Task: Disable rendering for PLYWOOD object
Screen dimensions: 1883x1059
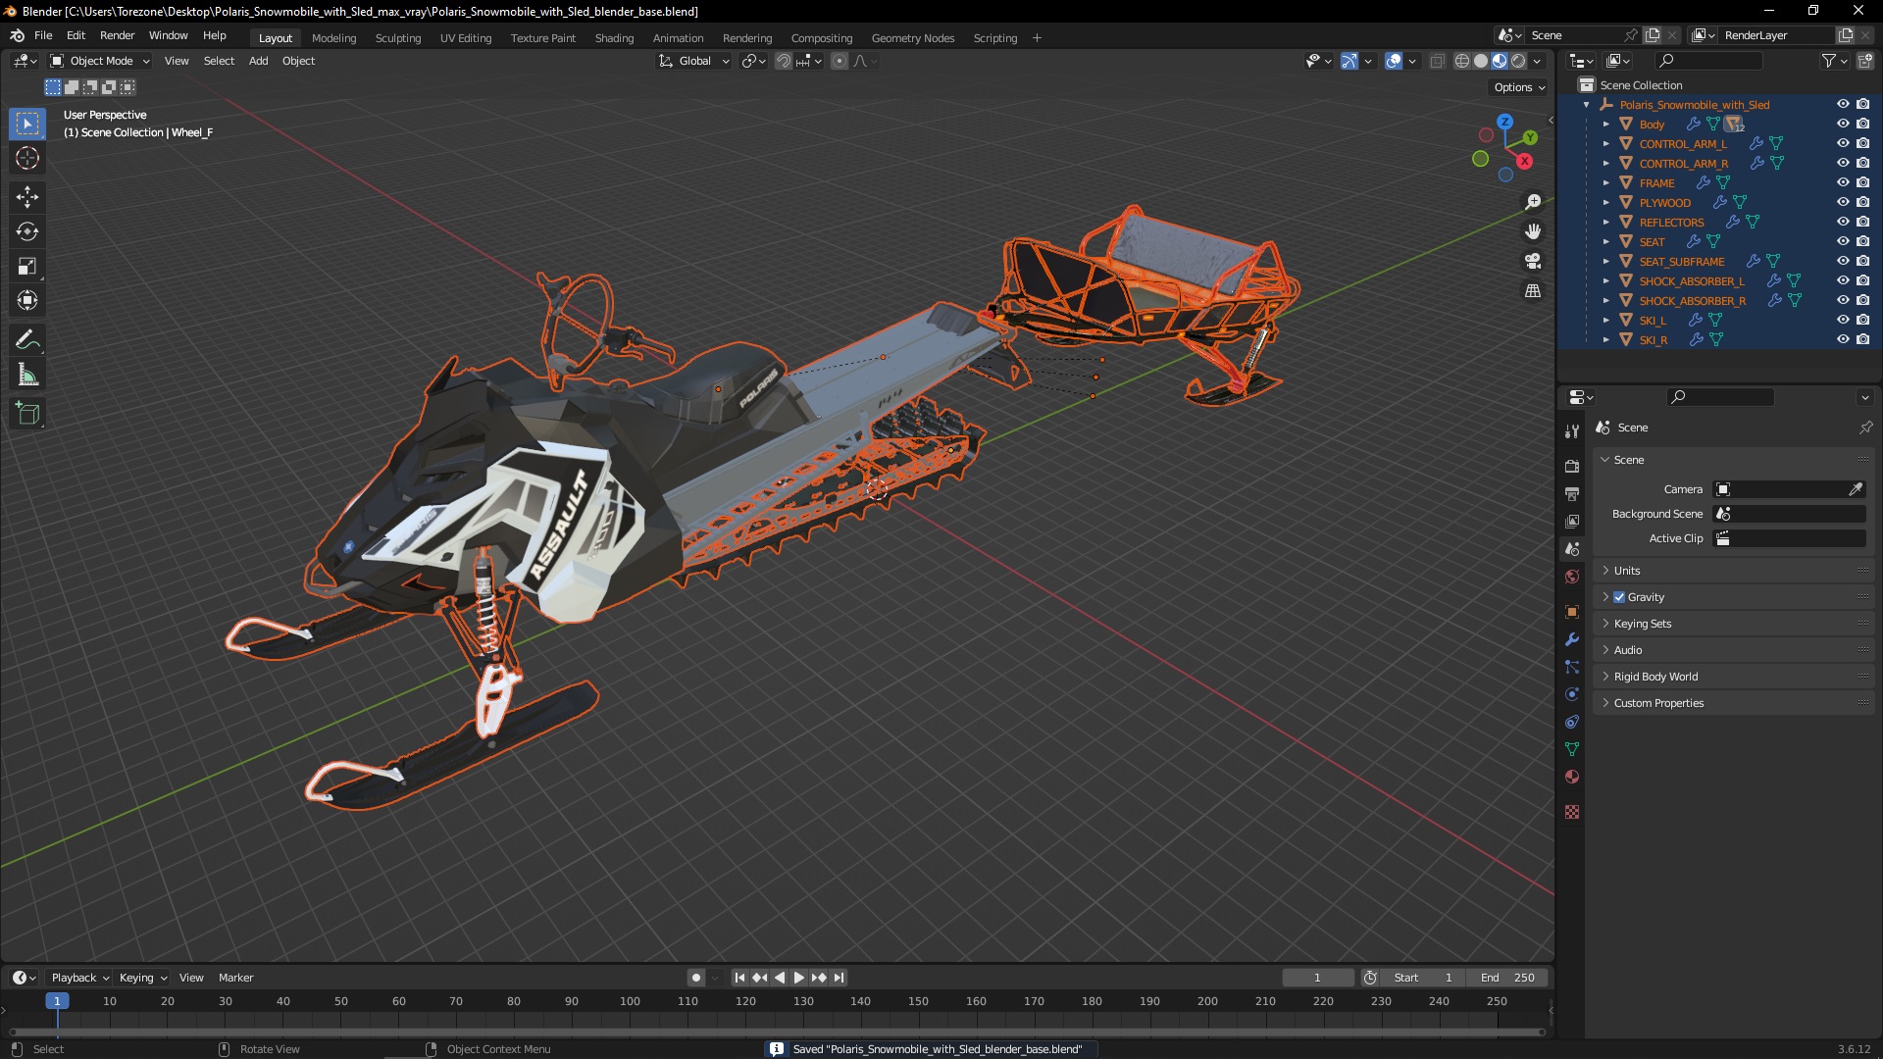Action: 1862,202
